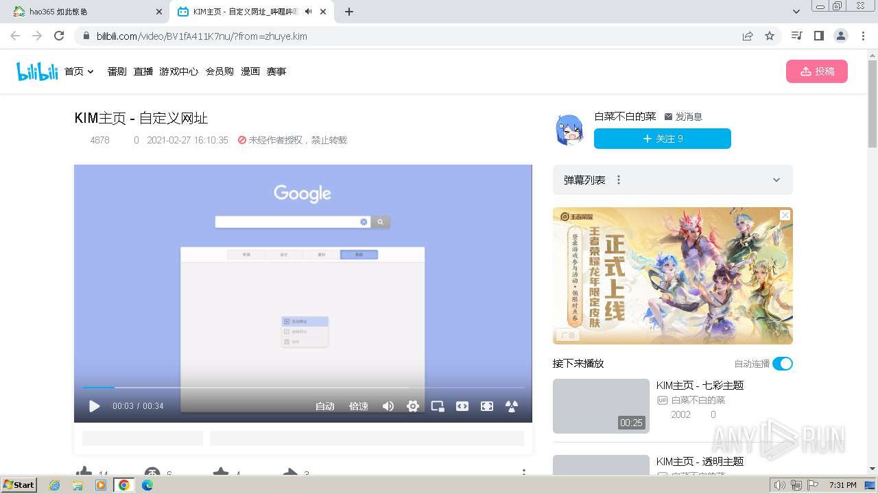Viewport: 878px width, 494px height.
Task: Open 弹幕列表 three-dot options
Action: tap(619, 180)
